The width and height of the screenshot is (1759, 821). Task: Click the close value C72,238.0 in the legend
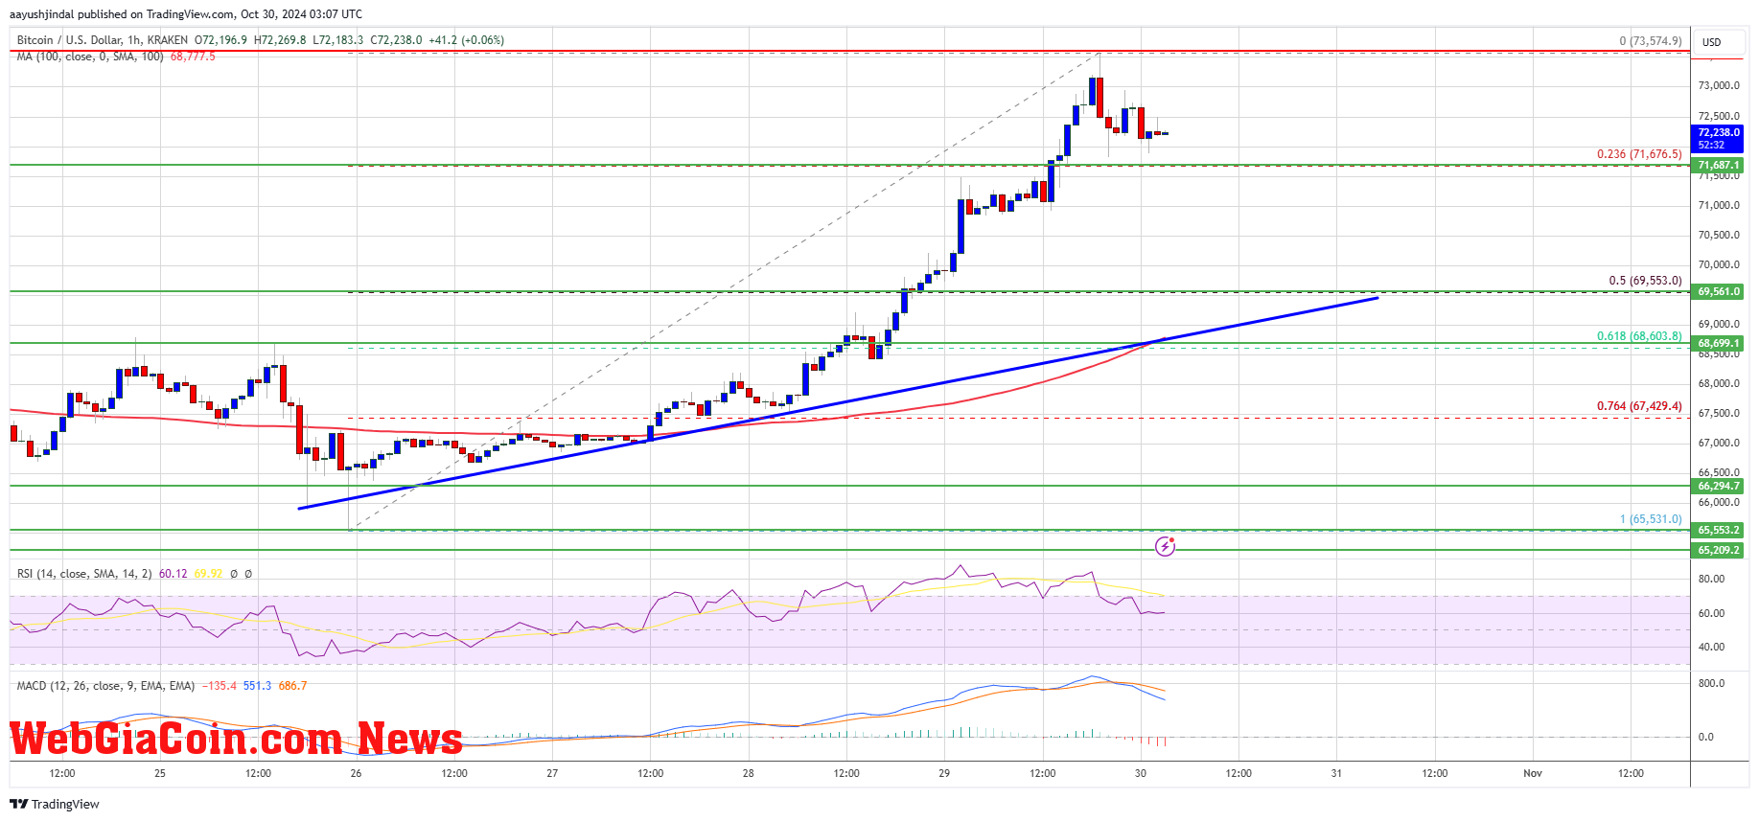click(396, 40)
